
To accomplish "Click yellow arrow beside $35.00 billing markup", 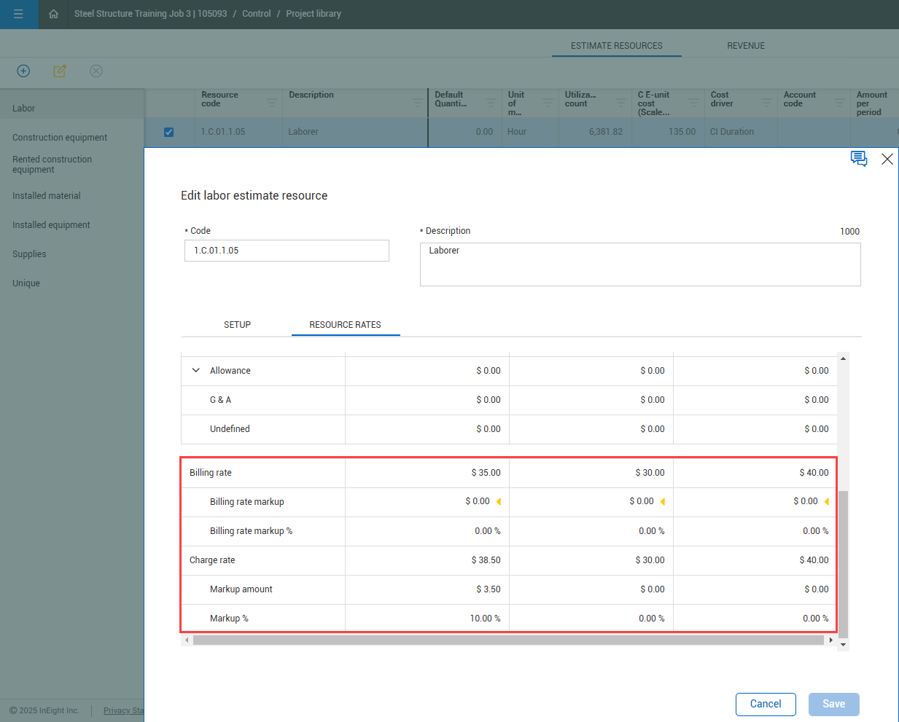I will pyautogui.click(x=499, y=502).
